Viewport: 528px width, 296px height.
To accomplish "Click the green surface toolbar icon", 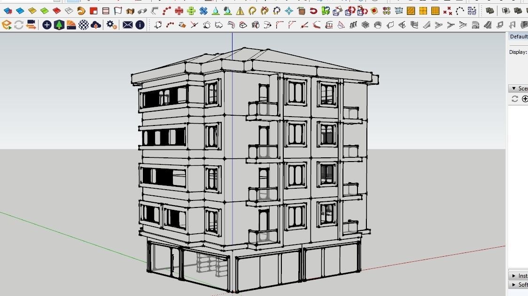I will pos(45,11).
